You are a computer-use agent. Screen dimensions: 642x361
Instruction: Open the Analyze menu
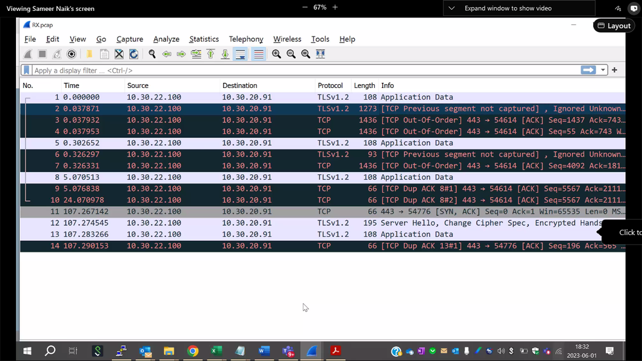166,39
